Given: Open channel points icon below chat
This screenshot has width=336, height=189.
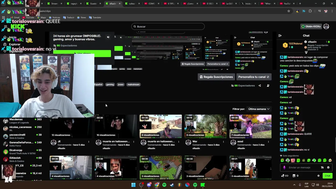Looking at the screenshot, I should tap(285, 176).
